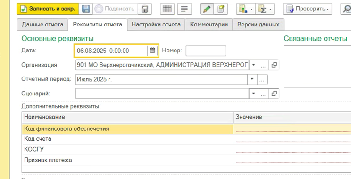The width and height of the screenshot is (351, 179).
Task: Go to the Комментарии tab
Action: [209, 25]
